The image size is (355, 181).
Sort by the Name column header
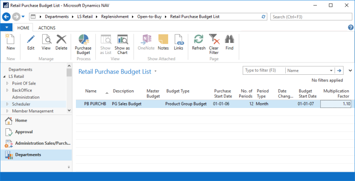tap(91, 91)
